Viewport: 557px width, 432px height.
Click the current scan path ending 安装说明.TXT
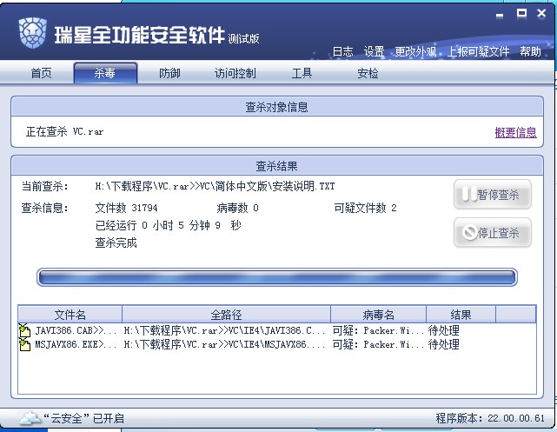point(215,186)
